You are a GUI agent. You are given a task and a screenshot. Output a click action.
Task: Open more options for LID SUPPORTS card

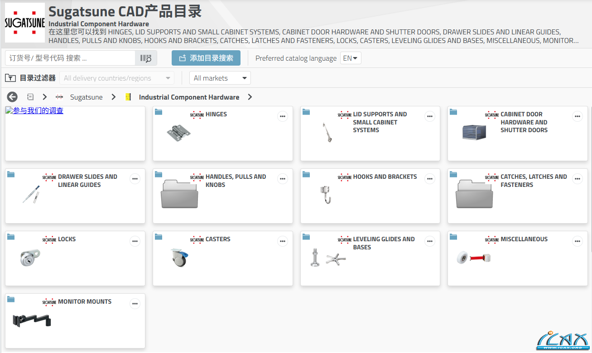430,116
